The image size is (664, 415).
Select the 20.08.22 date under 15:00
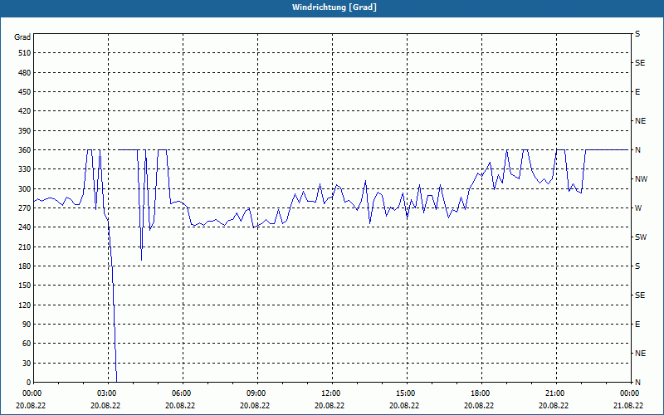[x=404, y=405]
